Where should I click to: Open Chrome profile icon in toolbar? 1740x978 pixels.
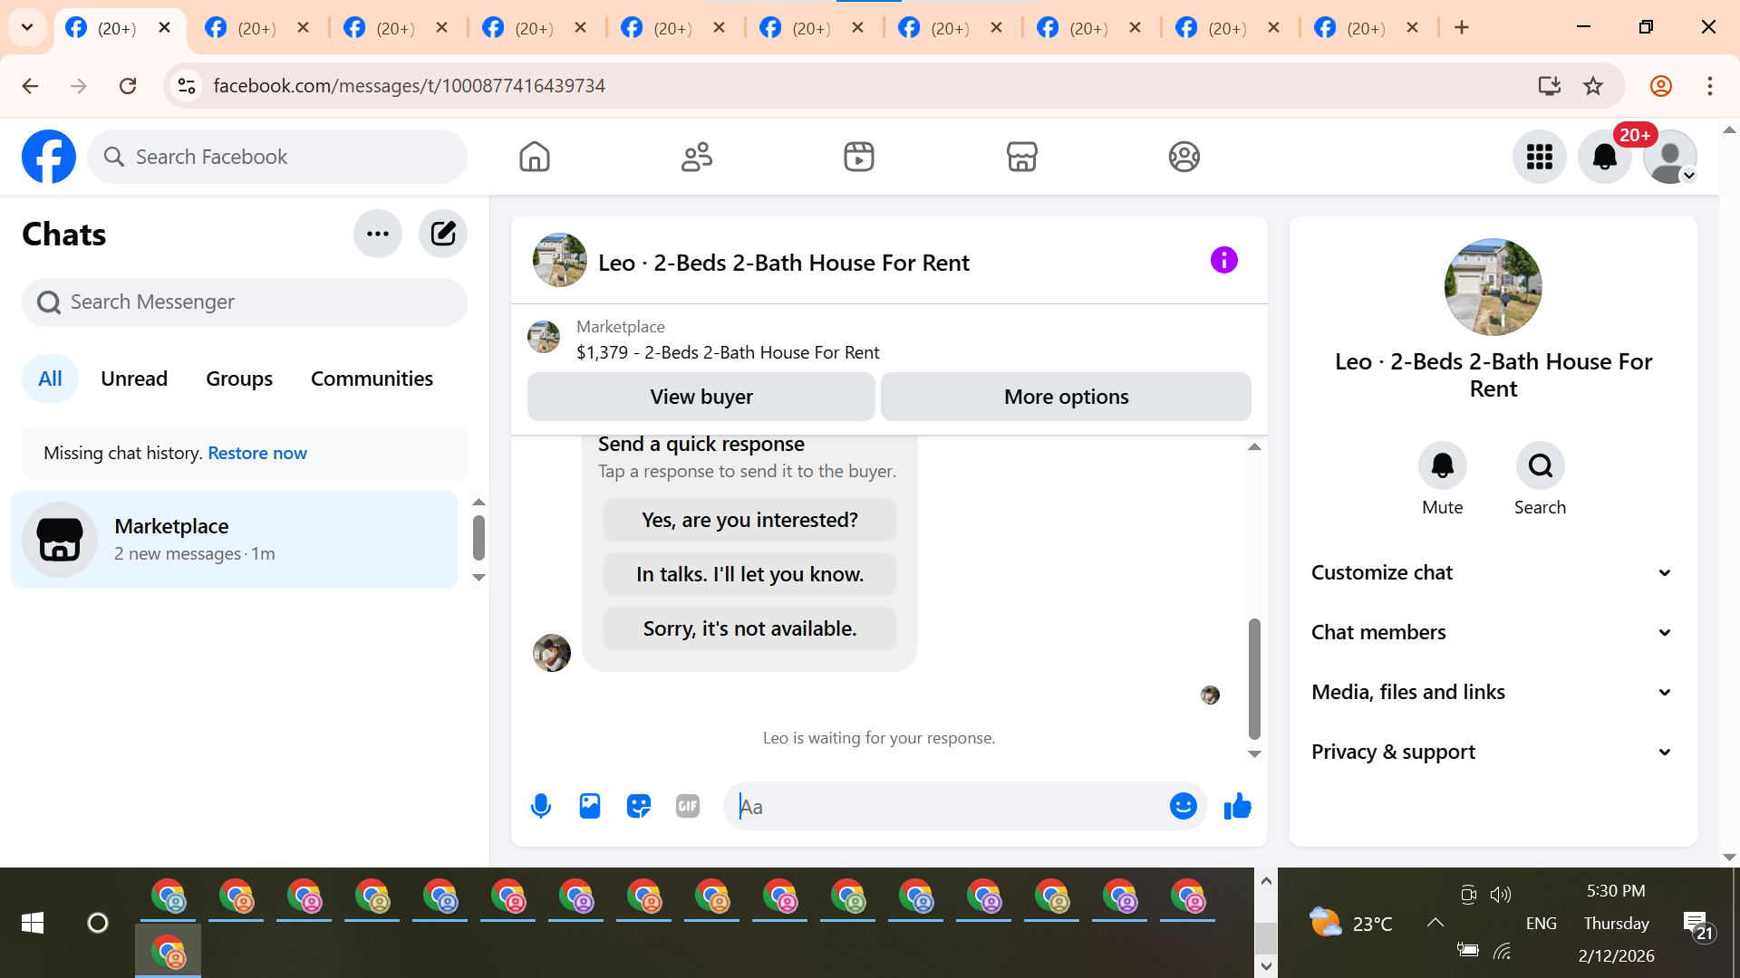pyautogui.click(x=1660, y=86)
